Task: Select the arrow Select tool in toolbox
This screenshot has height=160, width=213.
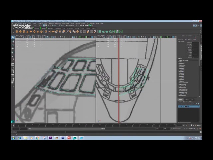Action: (13, 37)
